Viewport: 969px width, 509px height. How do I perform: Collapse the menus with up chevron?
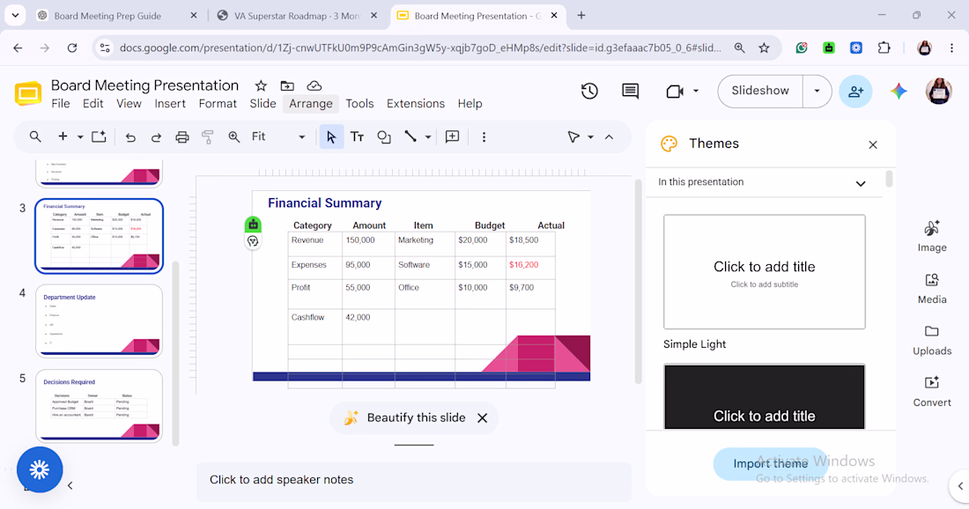point(610,137)
